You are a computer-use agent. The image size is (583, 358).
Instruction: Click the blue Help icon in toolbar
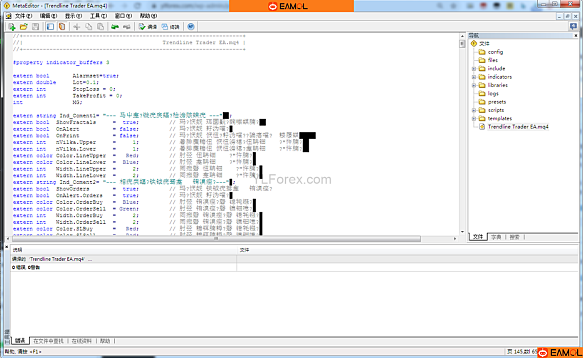(x=191, y=27)
